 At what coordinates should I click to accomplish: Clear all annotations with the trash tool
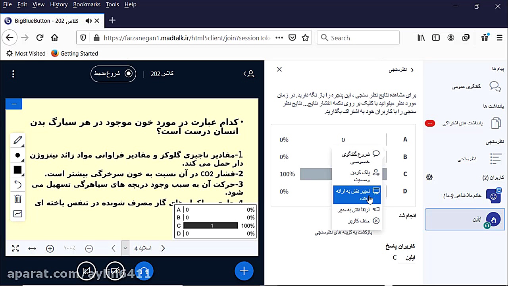coord(17,199)
